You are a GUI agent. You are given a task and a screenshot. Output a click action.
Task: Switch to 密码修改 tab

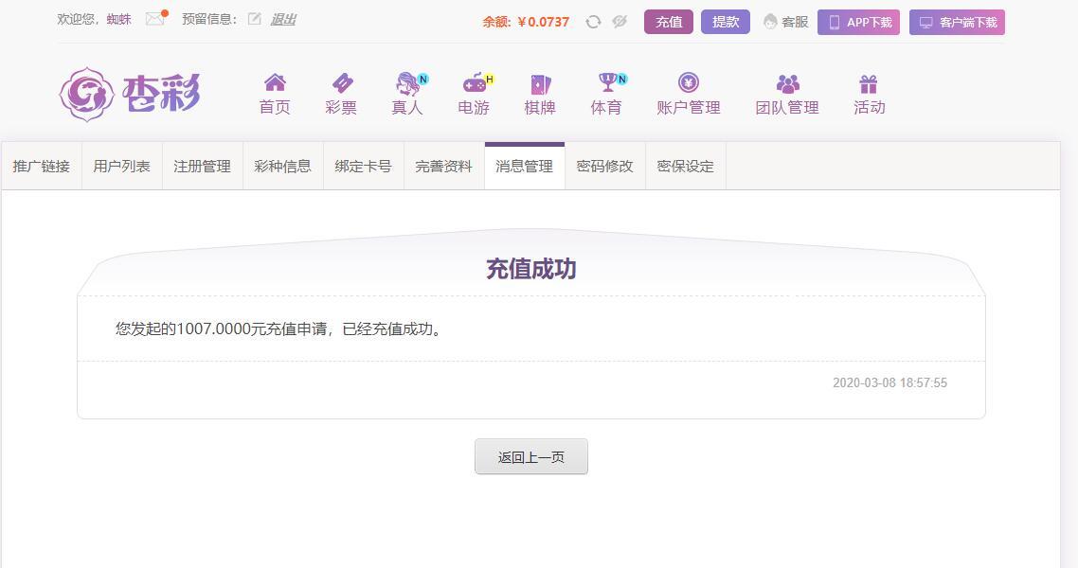(x=605, y=167)
